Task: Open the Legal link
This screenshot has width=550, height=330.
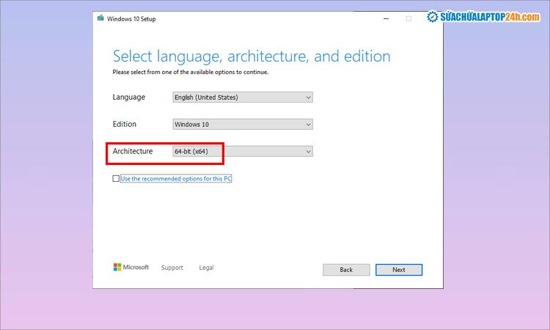Action: 206,268
